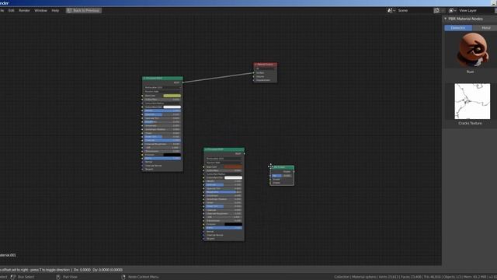
Task: Collapse the Material Output node
Action: 255,65
